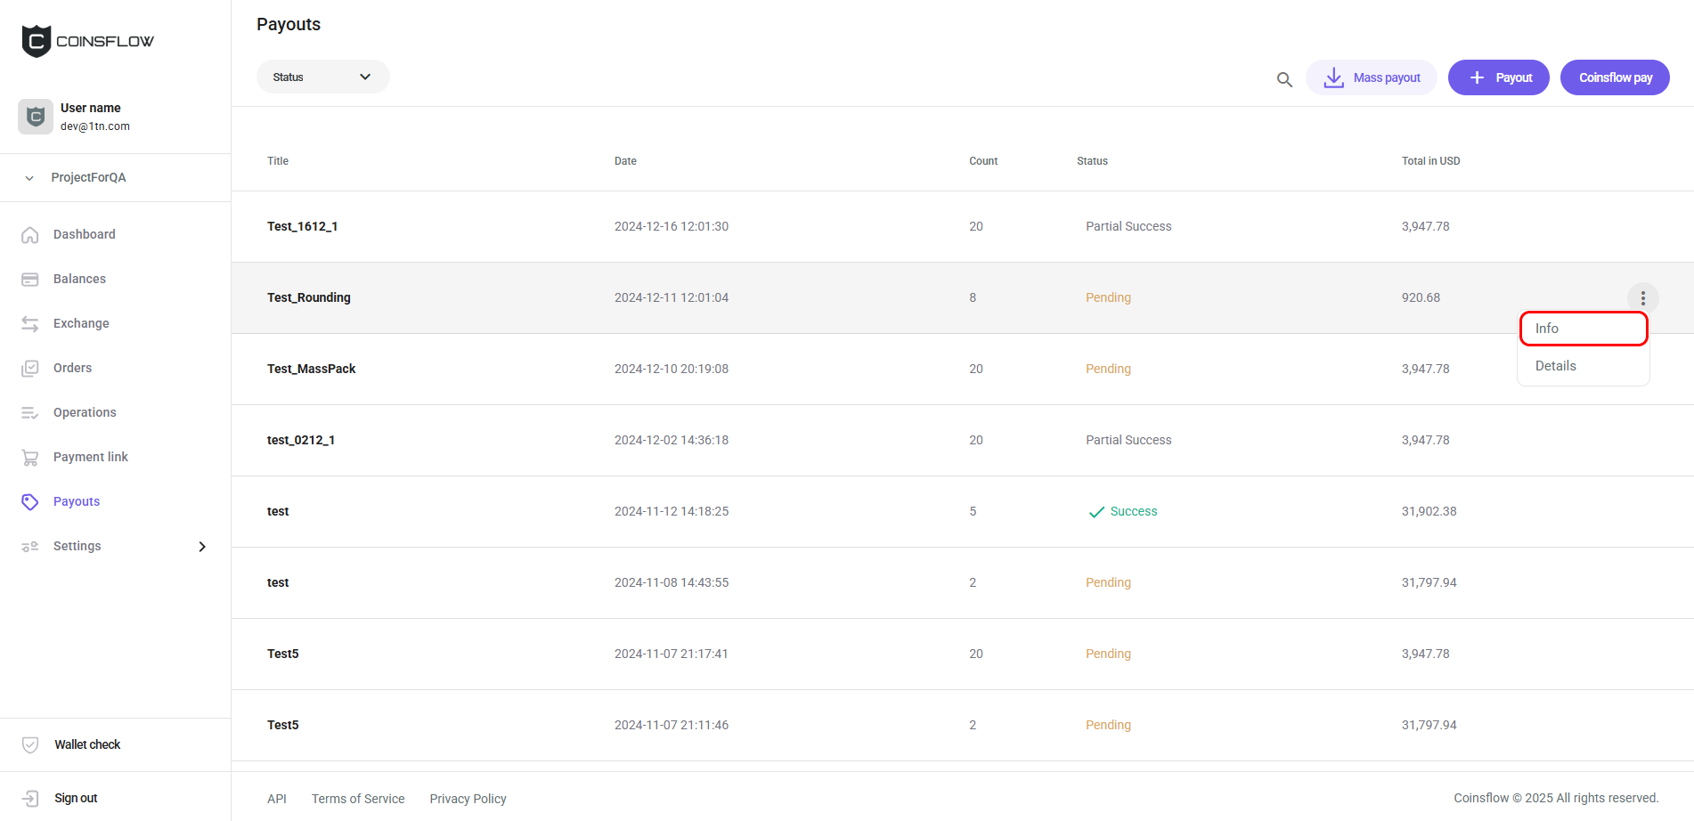
Task: Click the search magnifier icon
Action: (x=1284, y=79)
